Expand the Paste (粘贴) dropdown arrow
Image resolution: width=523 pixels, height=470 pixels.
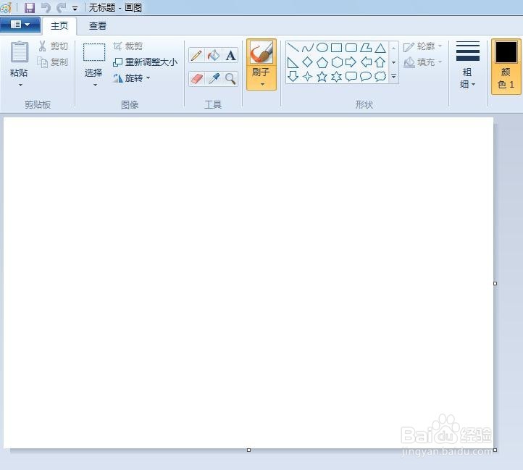(20, 85)
